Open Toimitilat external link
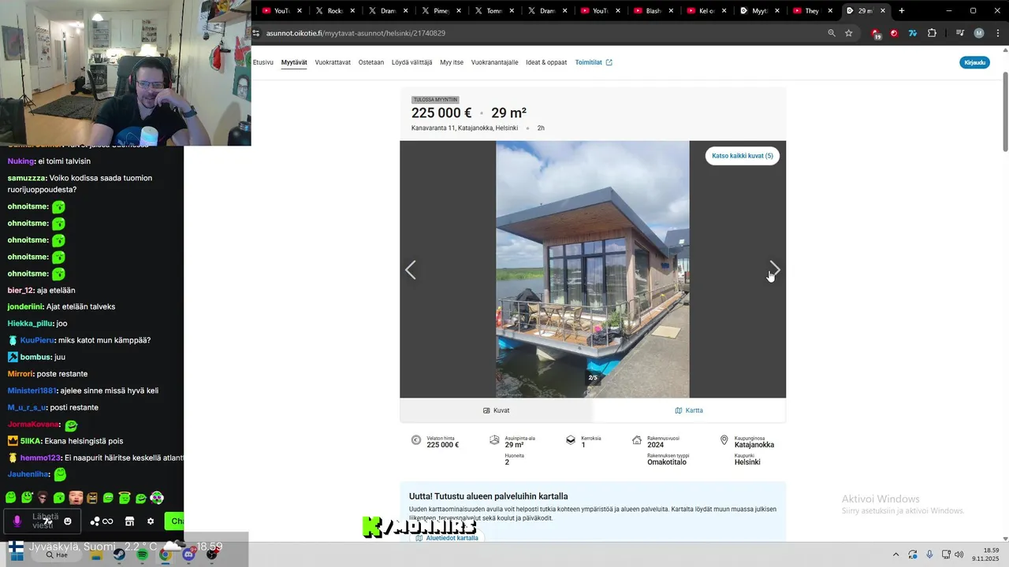The image size is (1009, 567). (594, 62)
